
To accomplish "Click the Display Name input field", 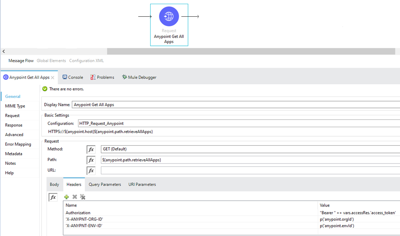I will (236, 105).
